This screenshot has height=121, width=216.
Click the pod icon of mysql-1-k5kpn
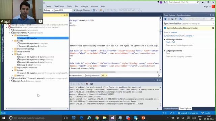(x=19, y=65)
